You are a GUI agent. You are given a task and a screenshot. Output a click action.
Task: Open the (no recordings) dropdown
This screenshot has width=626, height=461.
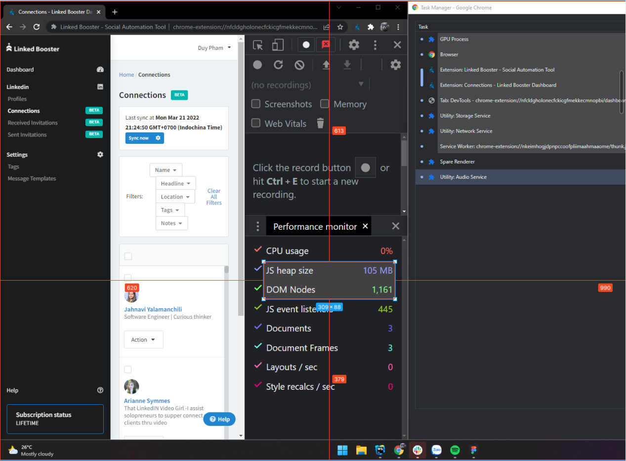[x=308, y=85]
